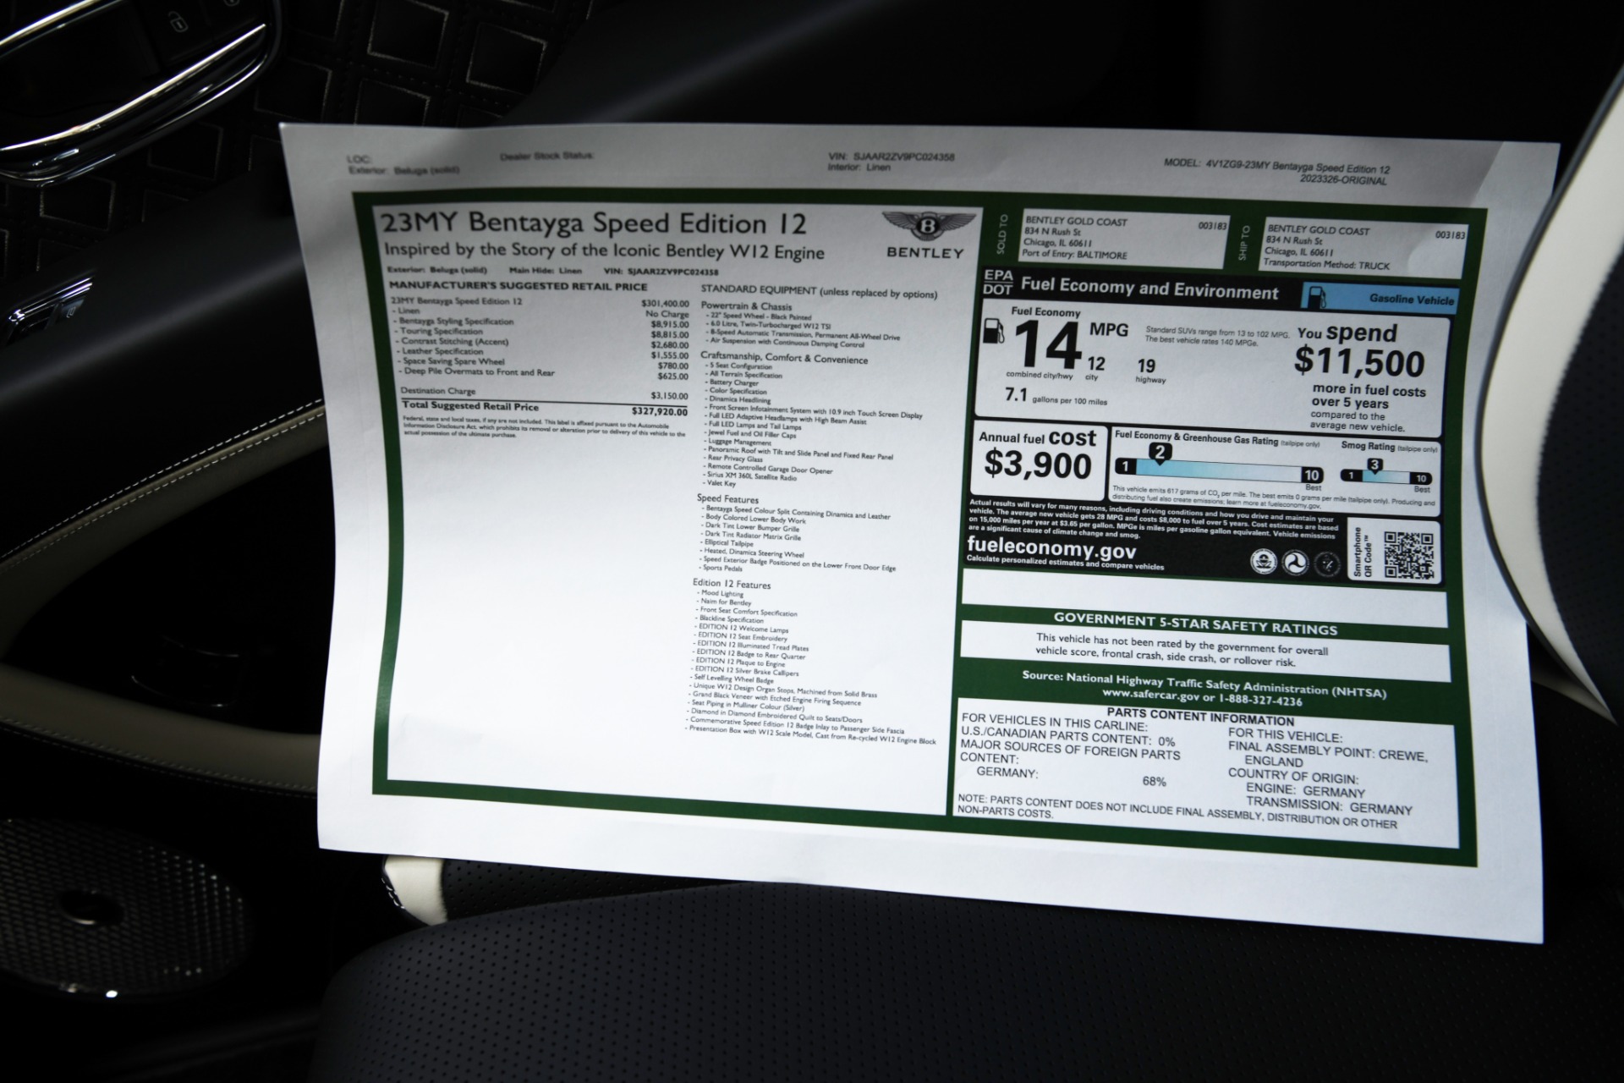The width and height of the screenshot is (1624, 1083).
Task: Click 'Touring Specification' option line
Action: 440,332
